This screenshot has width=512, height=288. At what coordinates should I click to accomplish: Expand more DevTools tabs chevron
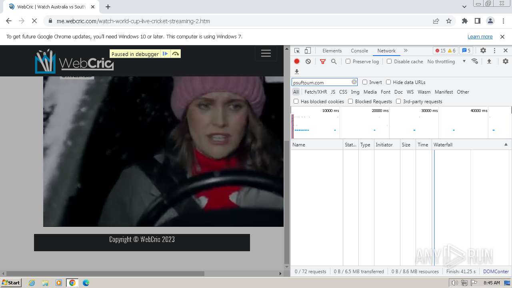[406, 51]
